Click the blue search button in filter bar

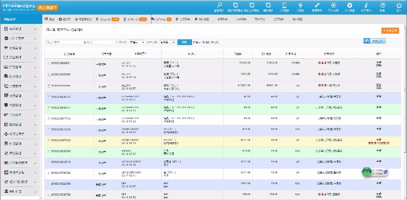(x=185, y=42)
